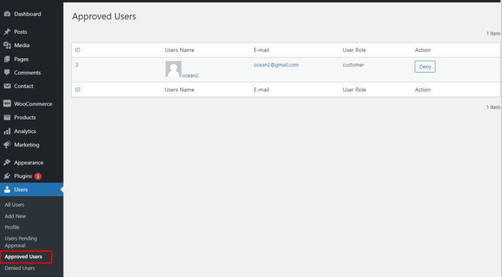The height and width of the screenshot is (277, 502).
Task: Click the Marketing megaphone icon
Action: coord(7,145)
